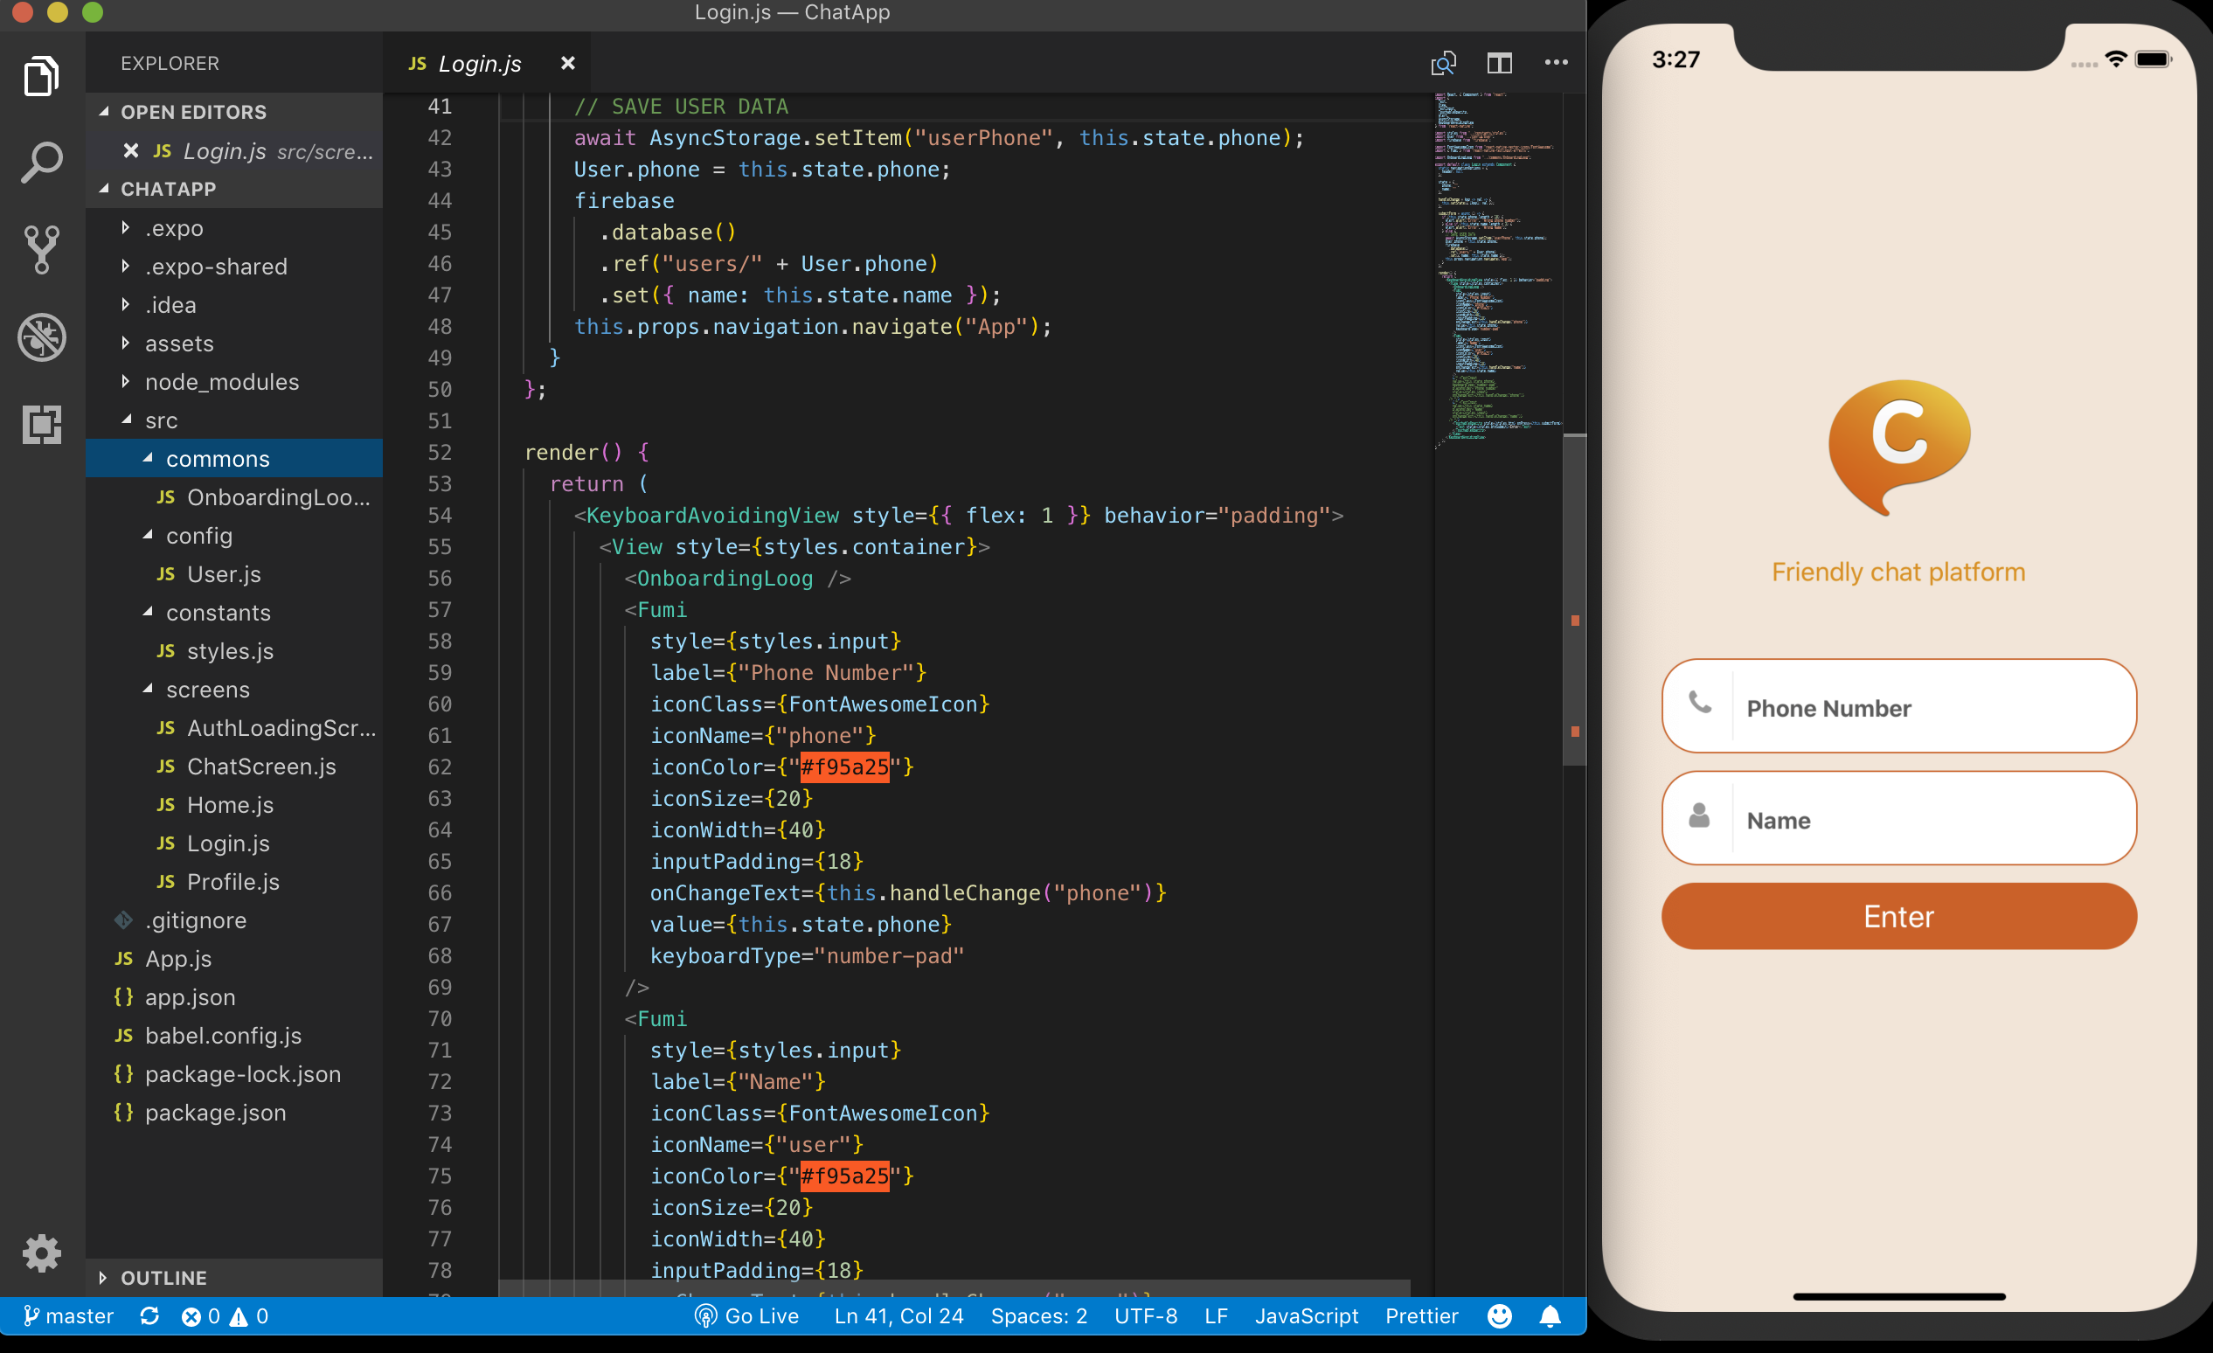Toggle the Go Live server
Viewport: 2213px width, 1353px height.
746,1315
